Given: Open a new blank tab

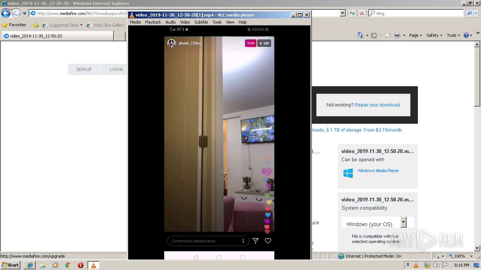Looking at the screenshot, I should (x=119, y=36).
